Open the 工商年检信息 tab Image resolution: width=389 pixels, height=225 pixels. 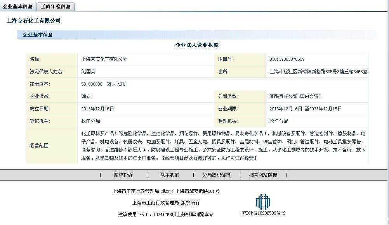56,7
